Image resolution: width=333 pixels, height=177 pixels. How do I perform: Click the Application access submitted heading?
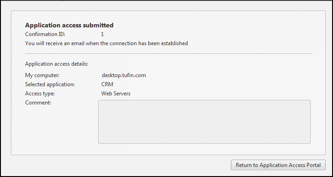[x=69, y=25]
